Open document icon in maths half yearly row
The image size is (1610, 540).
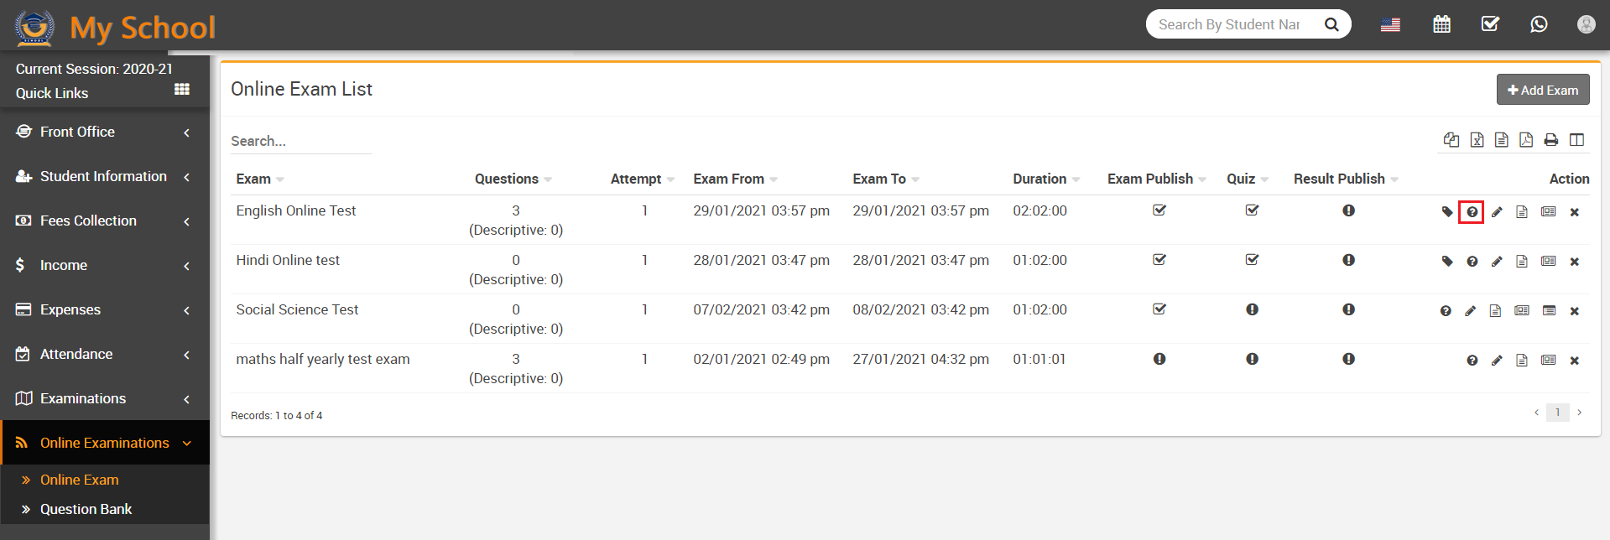click(1522, 361)
